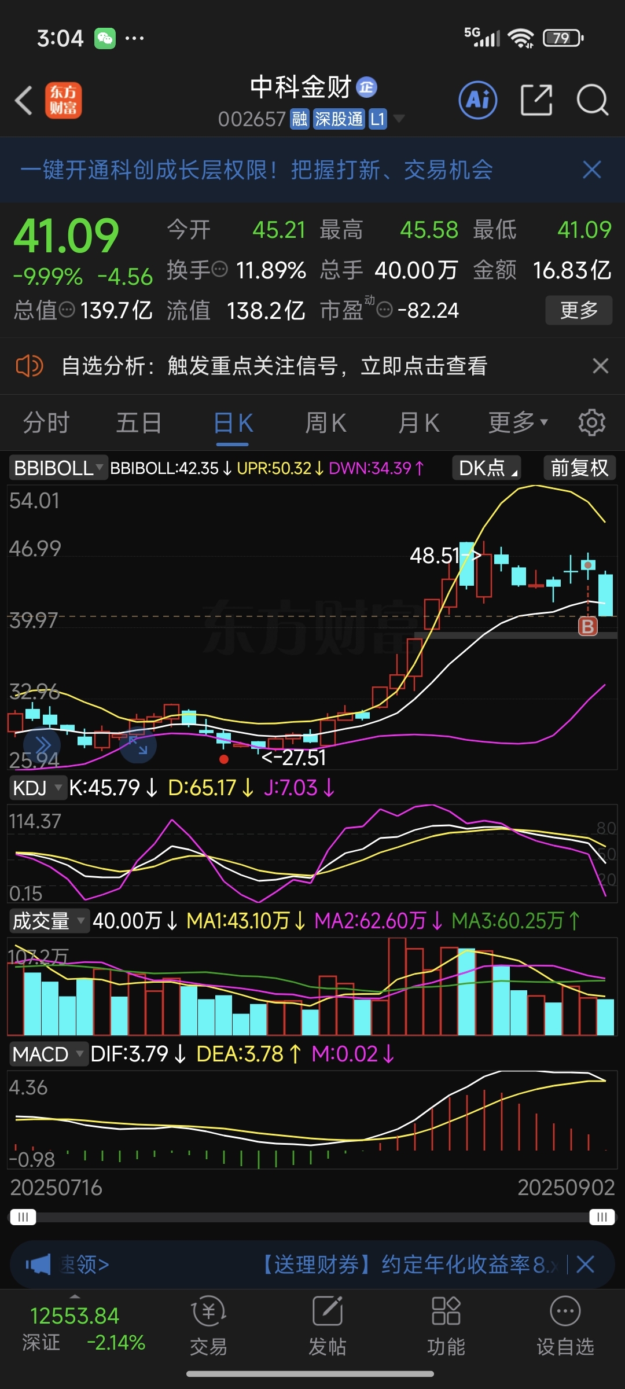This screenshot has height=1389, width=625.
Task: Open the 成交量 indicator dropdown
Action: [49, 921]
